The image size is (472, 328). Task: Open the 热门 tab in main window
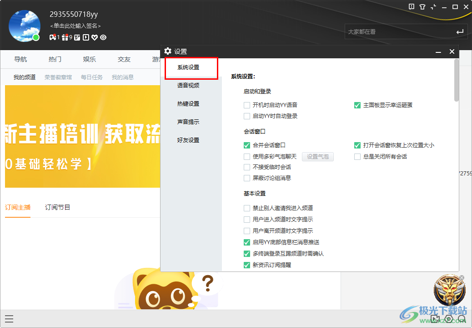55,59
